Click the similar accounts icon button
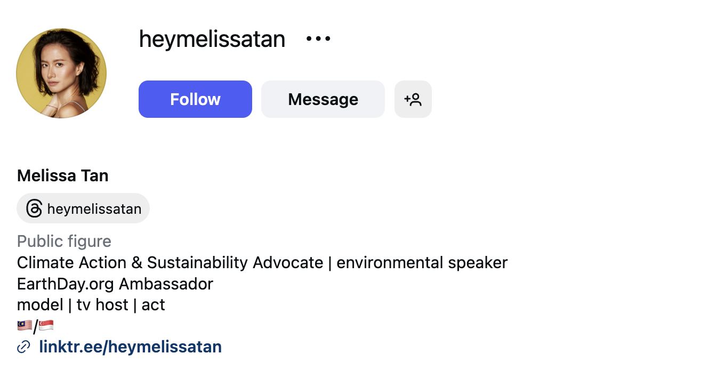Screen dimensions: 709x370 [413, 99]
